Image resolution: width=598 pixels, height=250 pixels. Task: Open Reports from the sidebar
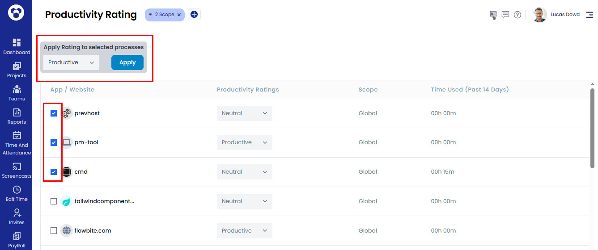pyautogui.click(x=17, y=112)
